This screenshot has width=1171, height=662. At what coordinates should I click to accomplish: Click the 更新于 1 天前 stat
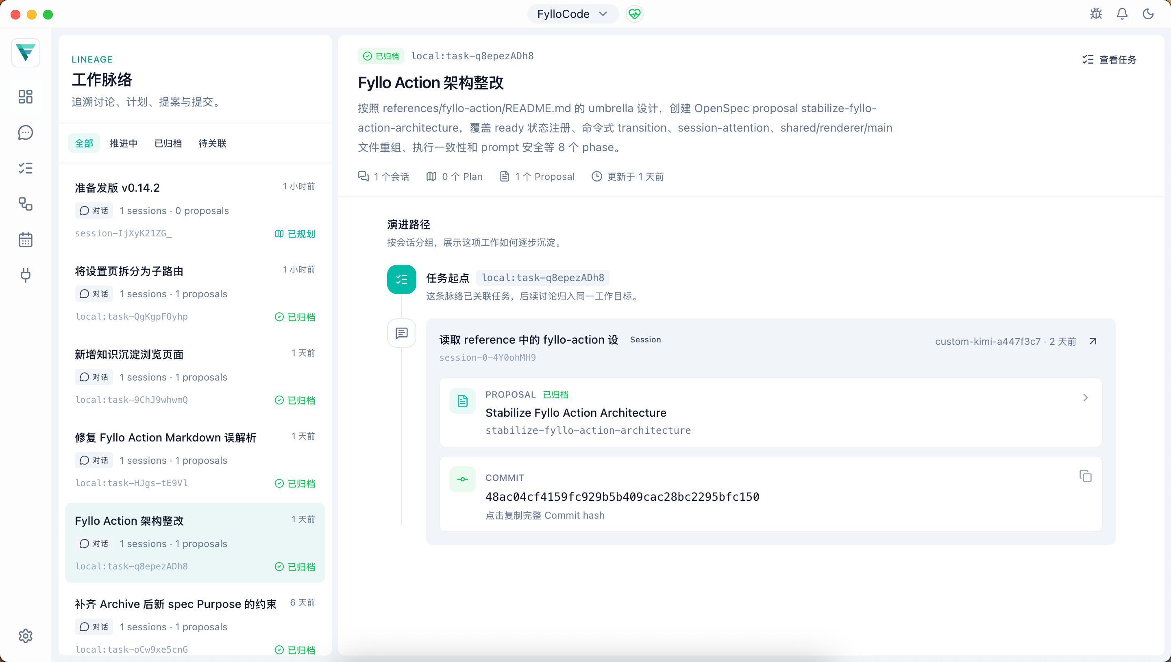click(628, 176)
